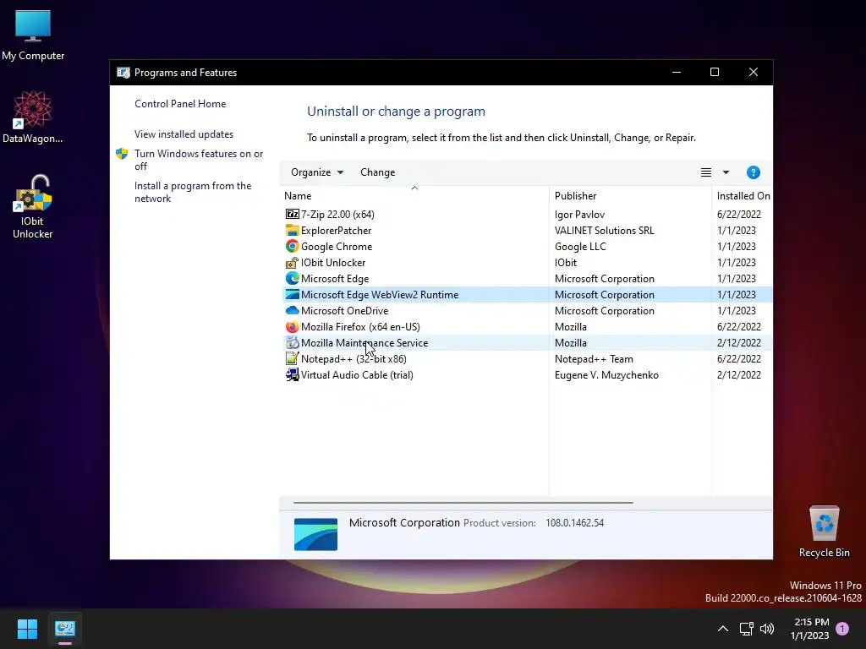Click the 7-Zip program icon in list
This screenshot has width=866, height=649.
(292, 214)
